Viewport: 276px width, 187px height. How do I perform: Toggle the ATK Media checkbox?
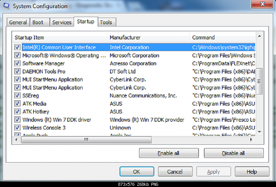[x=17, y=103]
